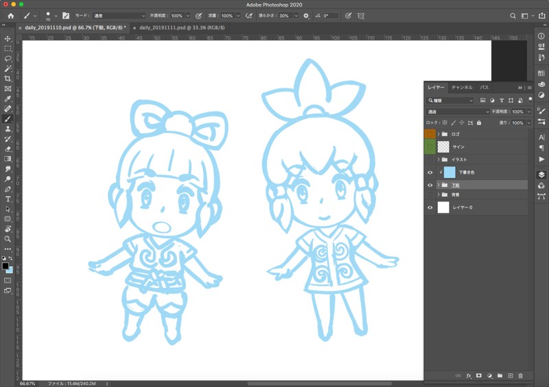Select the Hand tool
Viewport: 549px width, 387px height.
point(8,229)
